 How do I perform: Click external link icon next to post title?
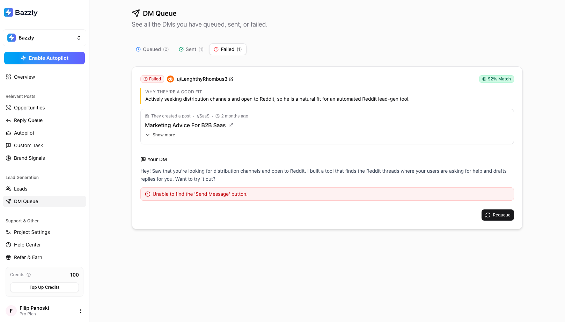pyautogui.click(x=231, y=125)
